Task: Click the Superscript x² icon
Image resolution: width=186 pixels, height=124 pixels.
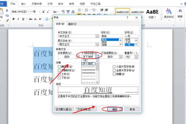Action: click(x=40, y=19)
